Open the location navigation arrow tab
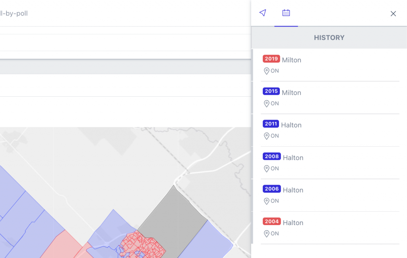Image resolution: width=407 pixels, height=258 pixels. 262,13
